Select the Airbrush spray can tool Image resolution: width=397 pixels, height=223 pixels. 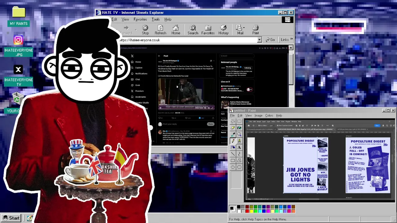(233, 147)
